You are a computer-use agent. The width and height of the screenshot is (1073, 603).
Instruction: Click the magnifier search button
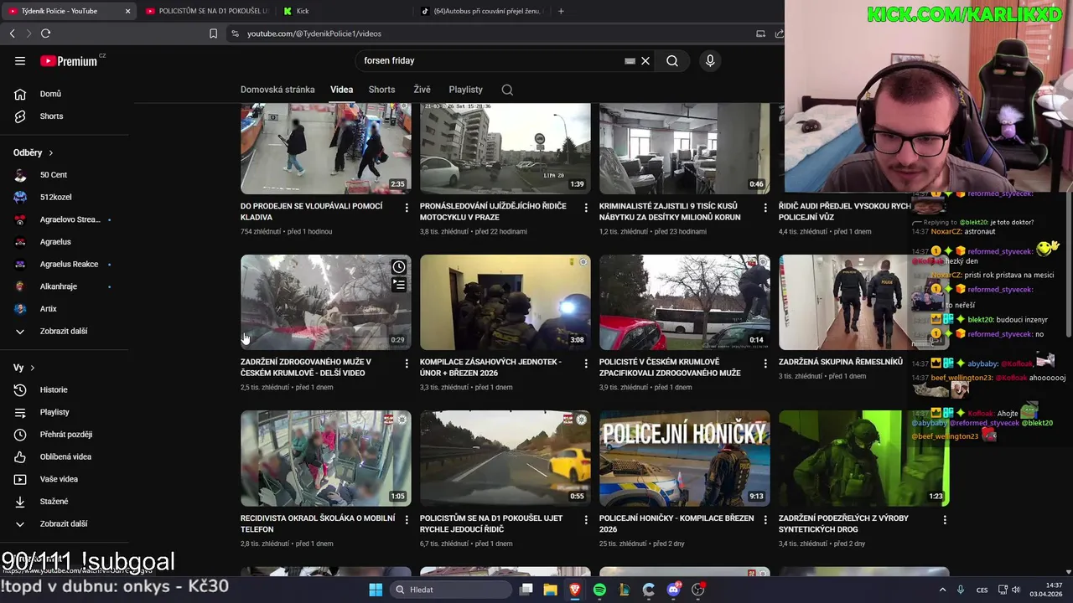pos(672,60)
